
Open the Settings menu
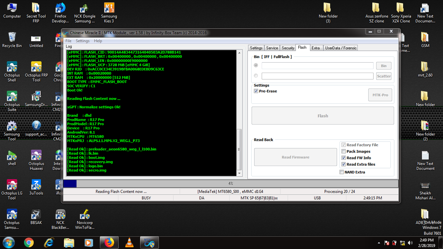coord(83,41)
